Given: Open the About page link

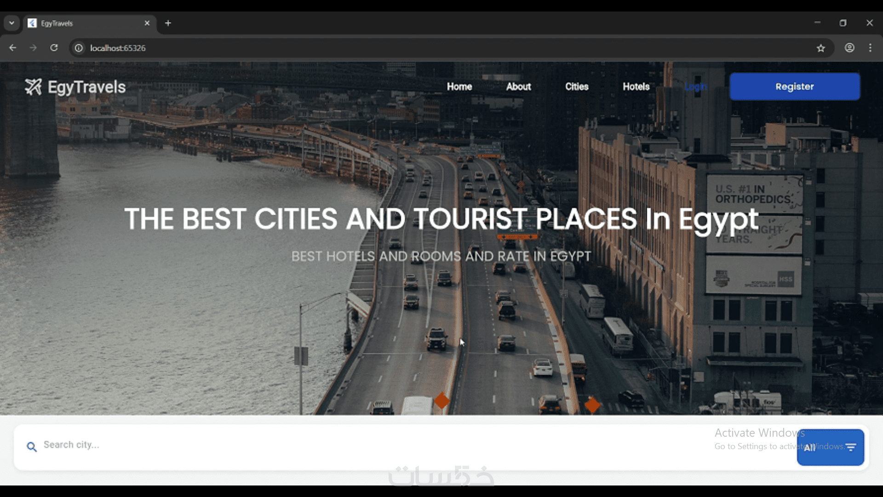Looking at the screenshot, I should [x=518, y=87].
